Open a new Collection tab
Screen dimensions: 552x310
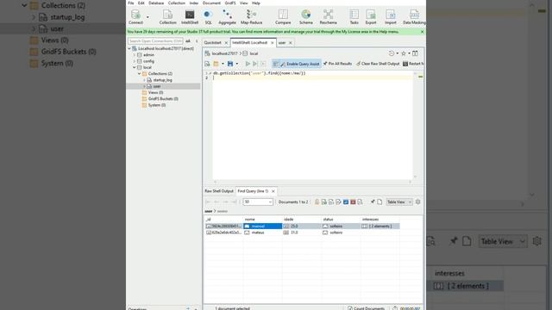pyautogui.click(x=167, y=17)
